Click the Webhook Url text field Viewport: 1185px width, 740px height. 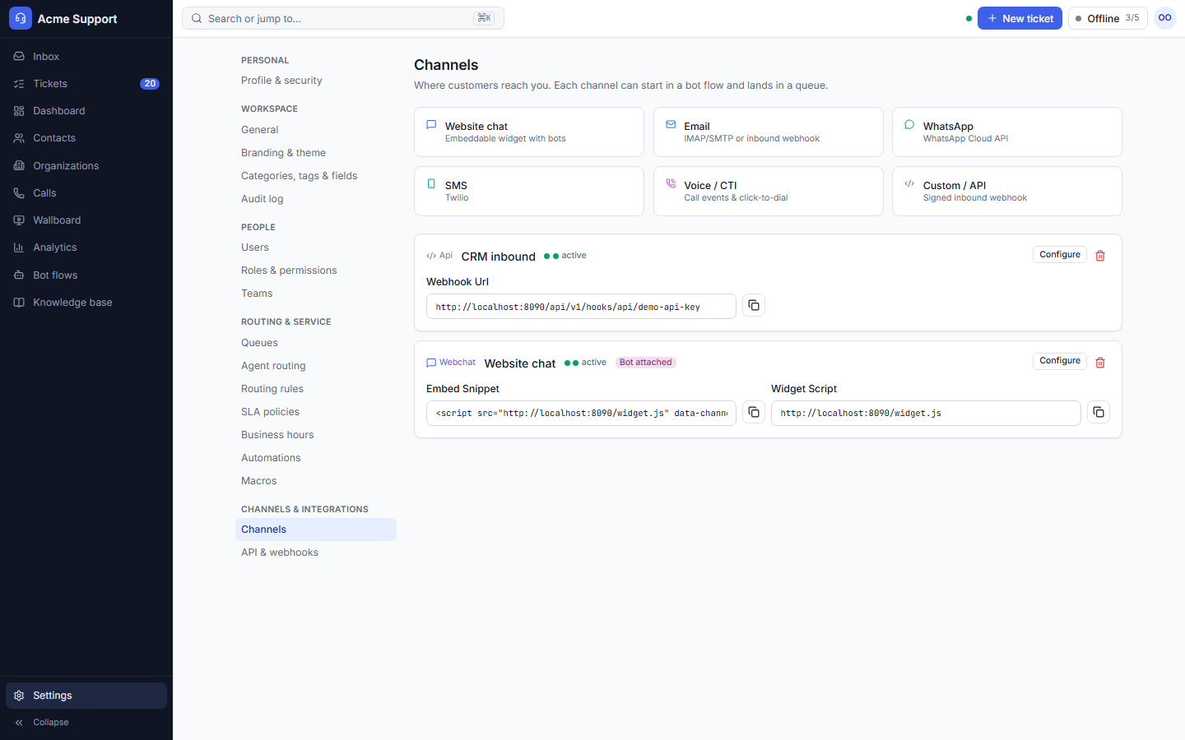(581, 306)
